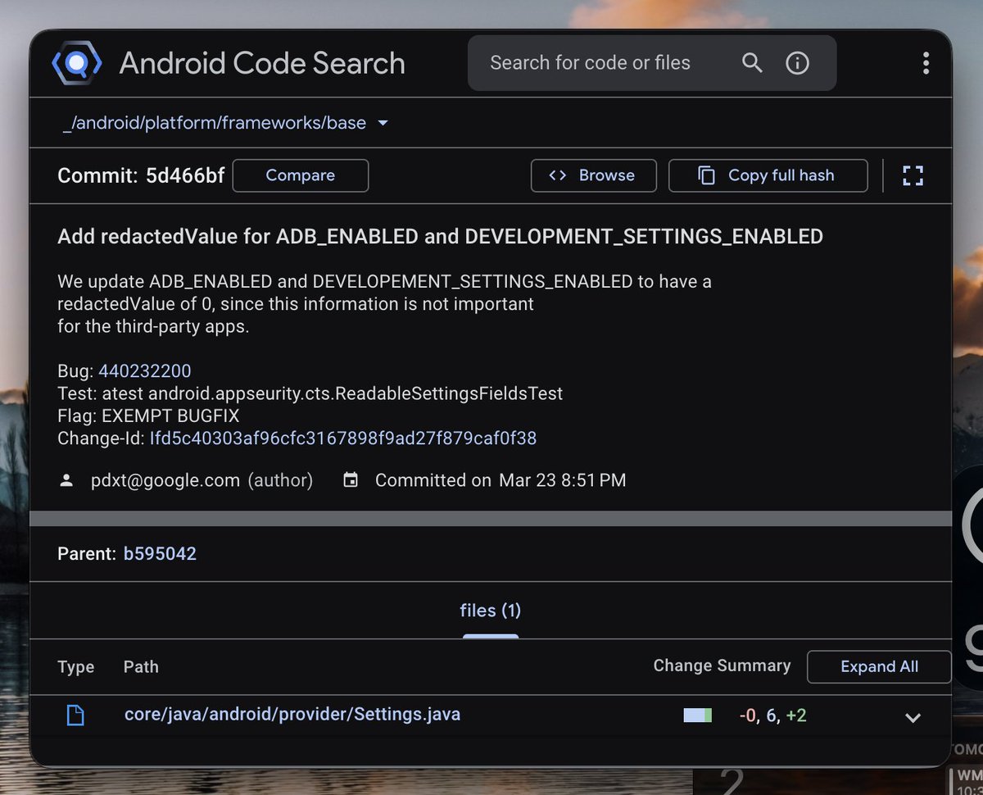Click the pdxt@google.com author text
This screenshot has width=983, height=795.
(165, 481)
